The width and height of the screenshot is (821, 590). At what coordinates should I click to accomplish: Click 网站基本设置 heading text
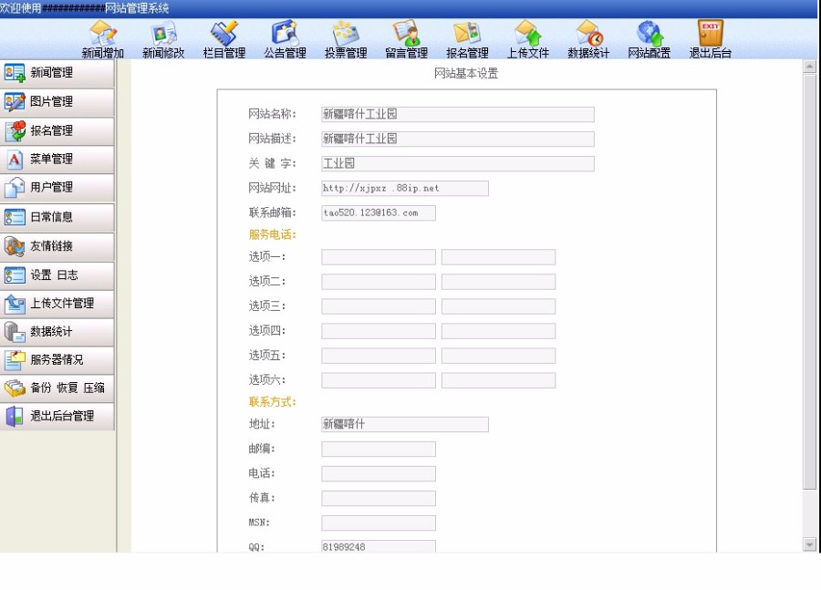click(466, 74)
